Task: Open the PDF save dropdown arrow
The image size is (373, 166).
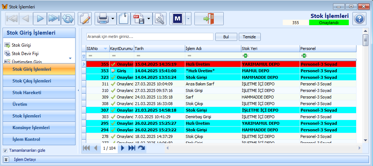Action: [x=149, y=19]
